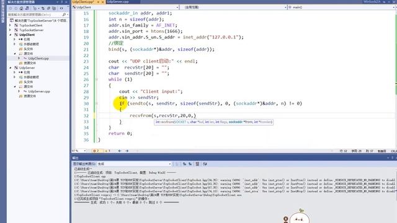Image resolution: width=397 pixels, height=223 pixels.
Task: Click Clear All icon in Output toolbar
Action: 197,164
